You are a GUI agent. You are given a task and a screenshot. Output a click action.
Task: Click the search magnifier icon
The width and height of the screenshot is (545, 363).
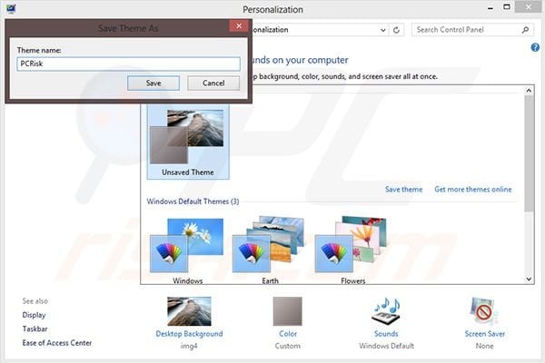pos(526,30)
